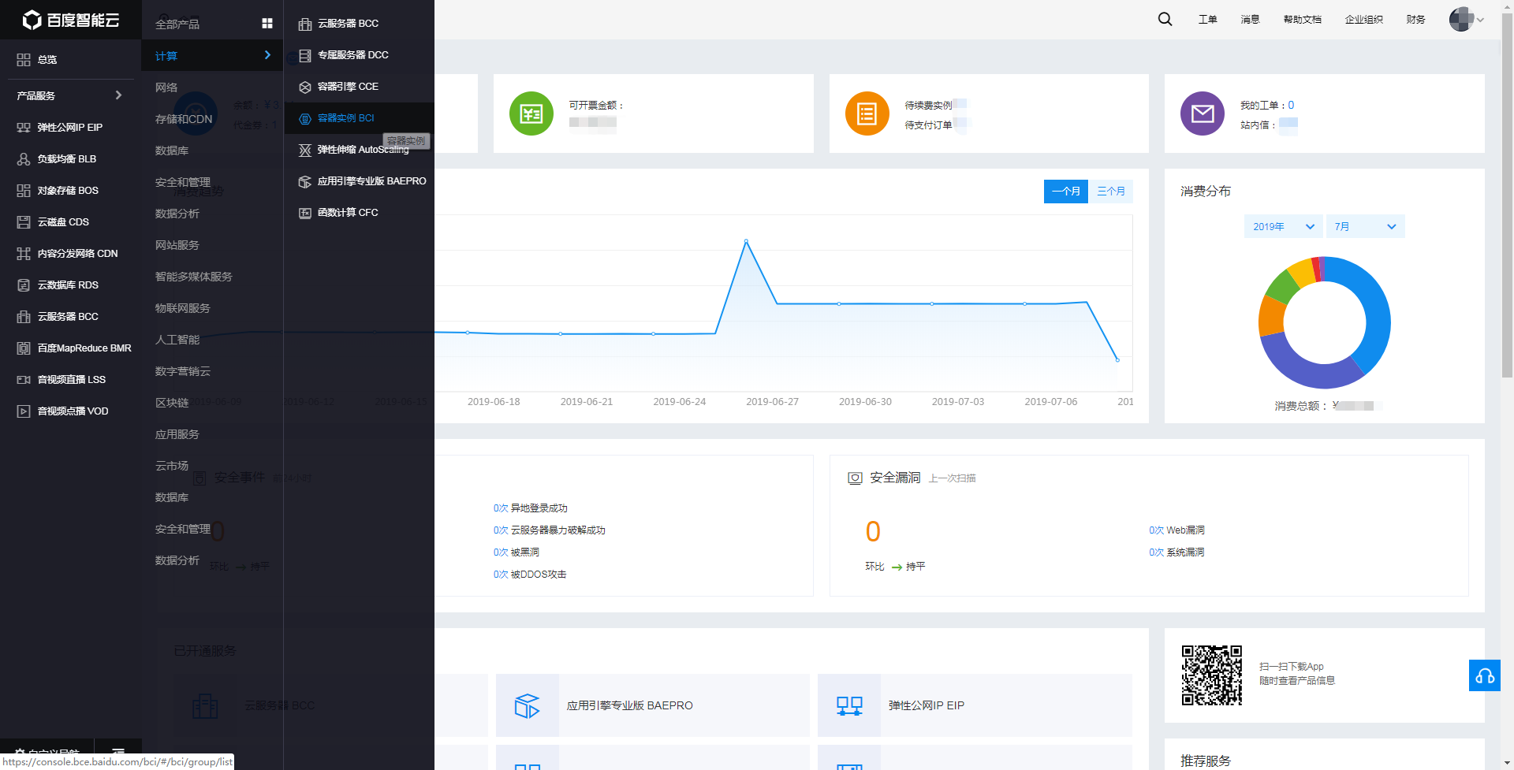
Task: Select the 一个月 time range toggle
Action: coord(1066,192)
